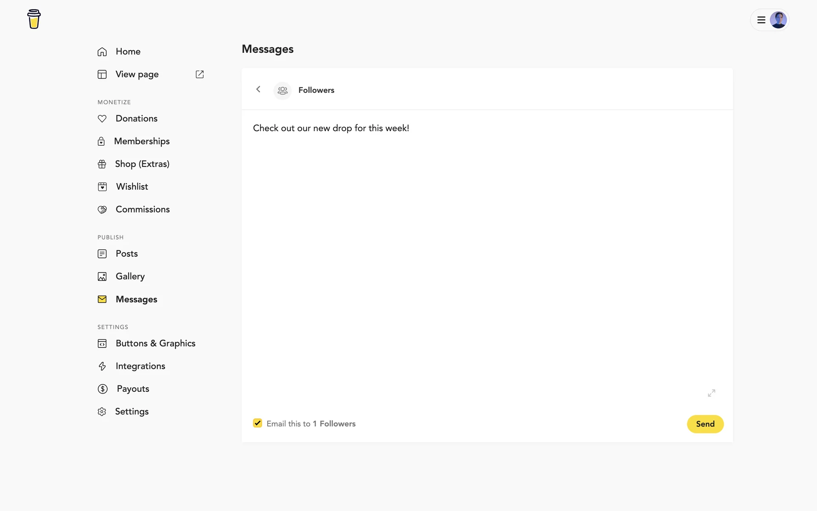The width and height of the screenshot is (817, 511).
Task: Click the Followers group avatar icon
Action: pos(283,90)
